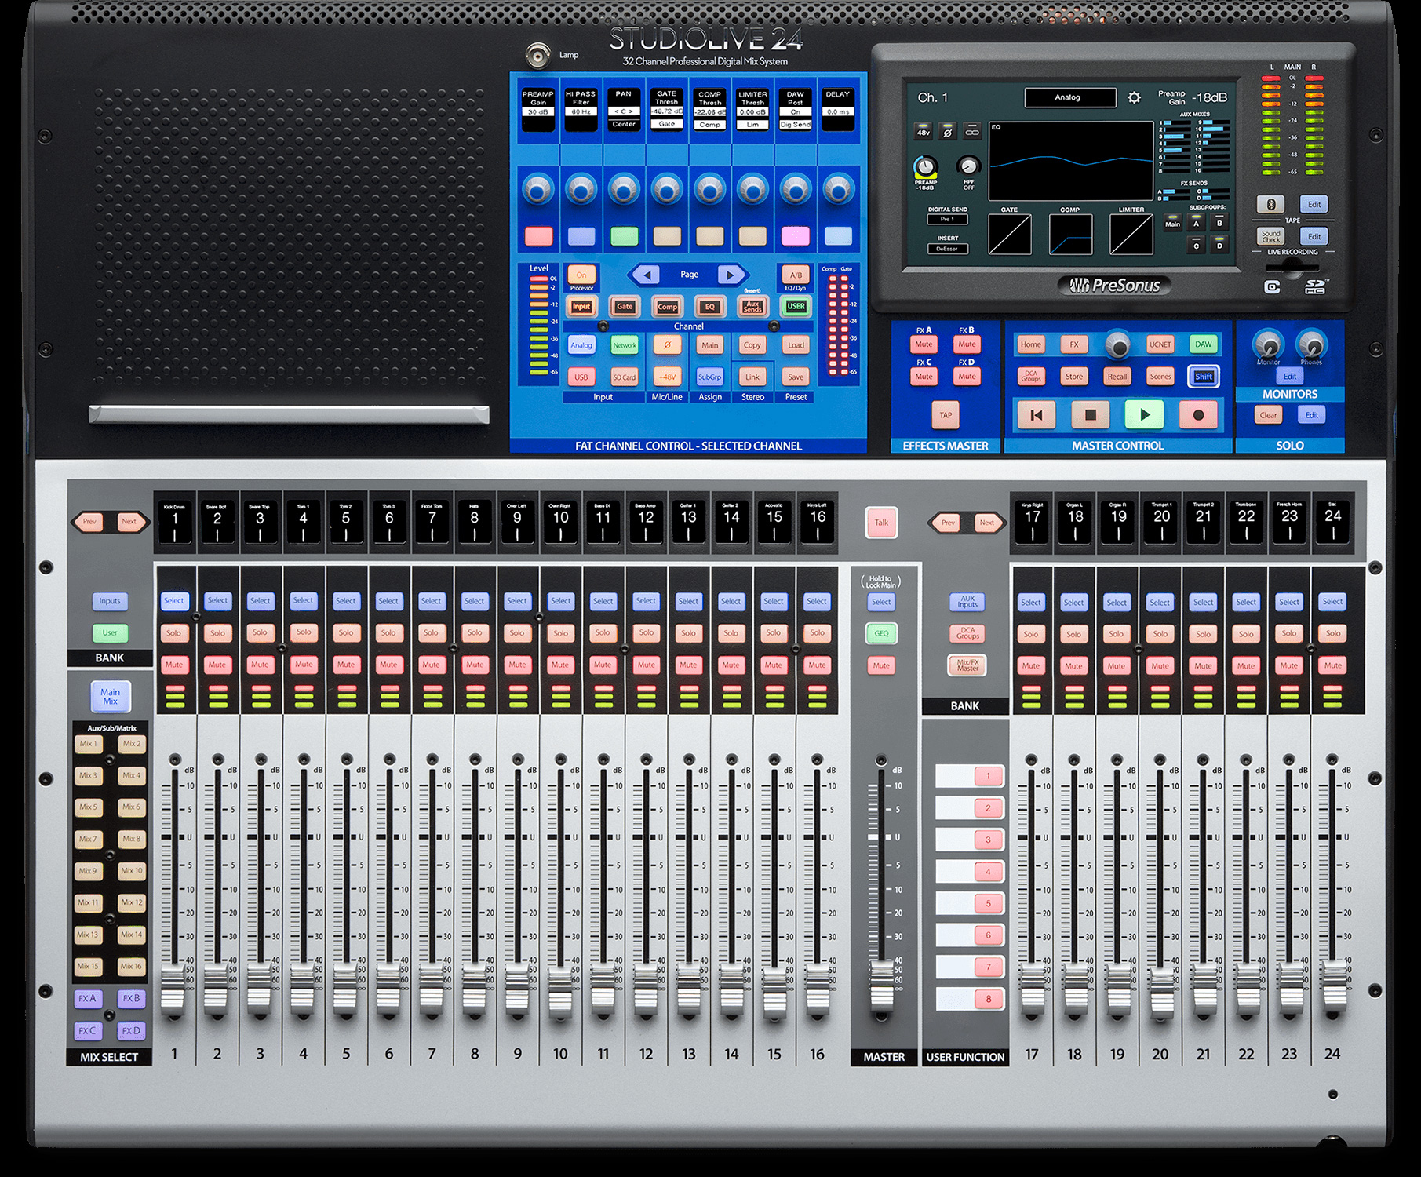Mute channel 1 Kick Drum
Image resolution: width=1421 pixels, height=1177 pixels.
tap(174, 665)
